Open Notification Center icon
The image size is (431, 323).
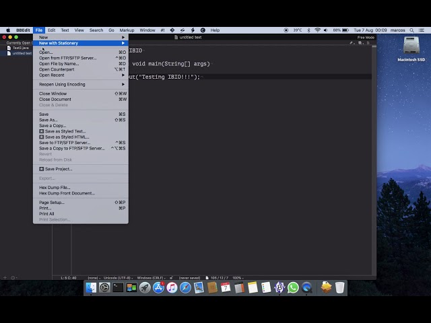point(422,30)
